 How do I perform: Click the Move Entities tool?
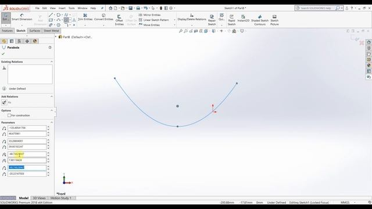point(149,25)
